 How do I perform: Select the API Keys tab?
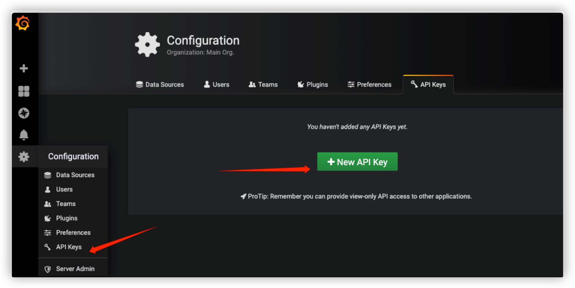pyautogui.click(x=428, y=85)
